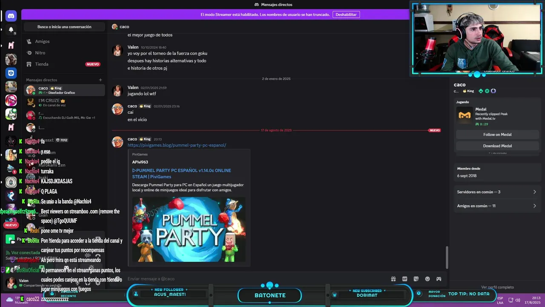
Task: Click the 'Miembro desde' date 6 sept 2018
Action: [x=467, y=176]
